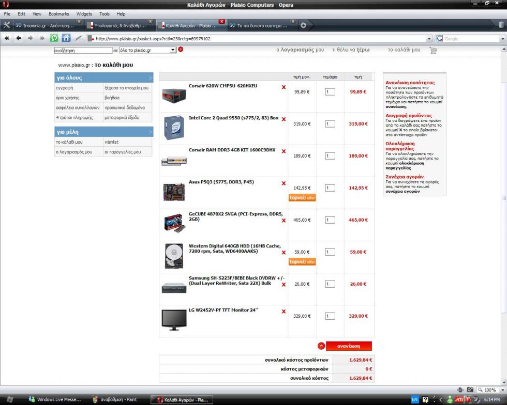Screen dimensions: 507x405
Task: Expand the 'για μέλη' panel arrow
Action: tap(151, 132)
